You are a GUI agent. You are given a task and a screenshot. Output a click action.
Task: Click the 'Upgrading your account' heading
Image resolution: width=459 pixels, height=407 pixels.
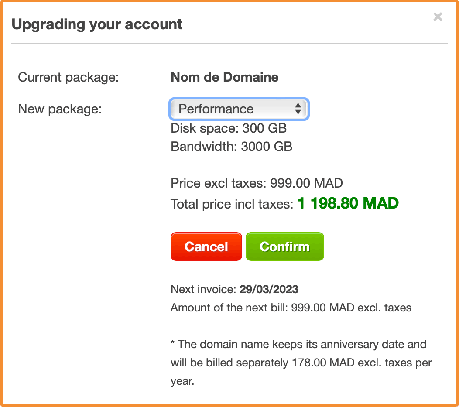(x=97, y=24)
